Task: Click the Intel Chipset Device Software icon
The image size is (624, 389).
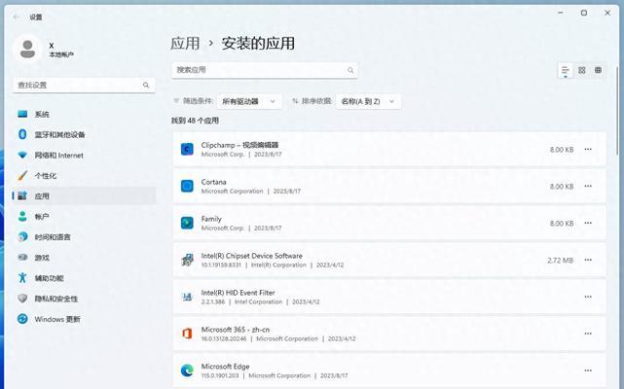Action: (x=187, y=260)
